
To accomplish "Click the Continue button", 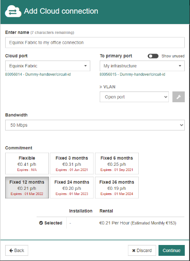I will (x=172, y=250).
